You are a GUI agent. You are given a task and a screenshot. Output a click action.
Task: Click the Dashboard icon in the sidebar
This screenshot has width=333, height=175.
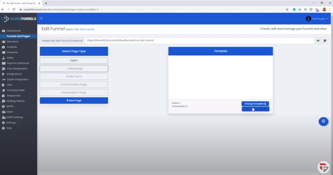(4, 31)
